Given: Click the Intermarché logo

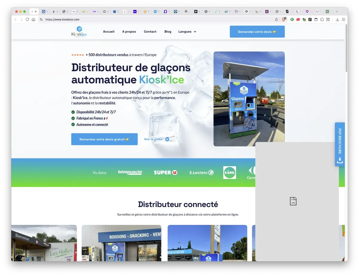Looking at the screenshot, I should click(130, 172).
